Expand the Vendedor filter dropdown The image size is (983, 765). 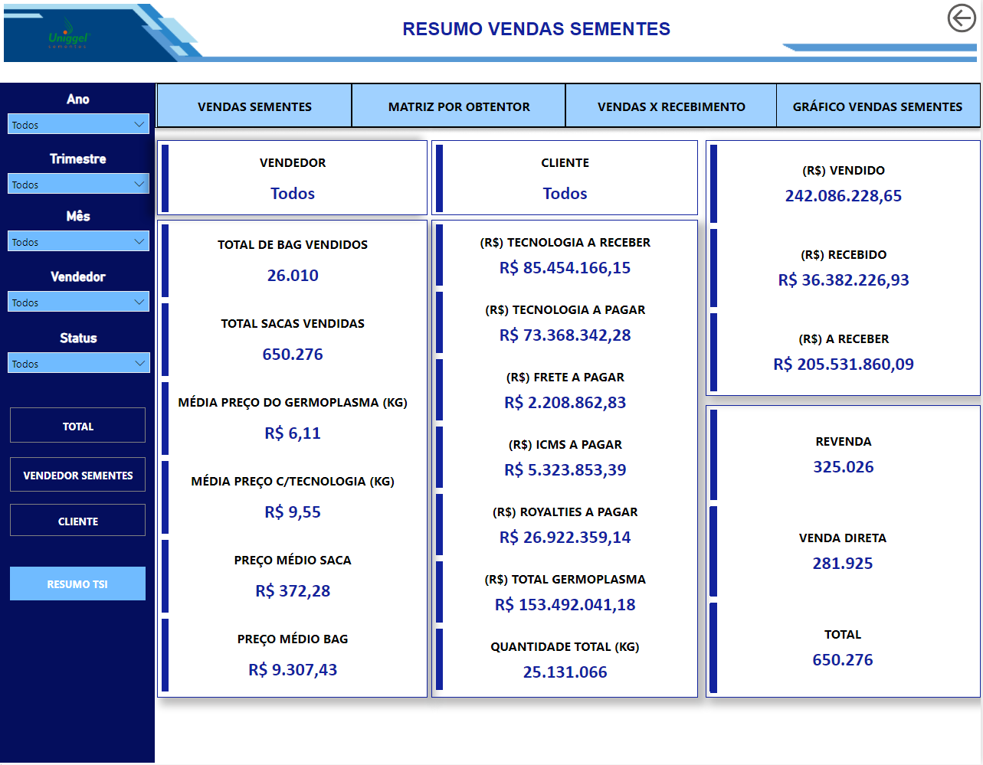[78, 302]
